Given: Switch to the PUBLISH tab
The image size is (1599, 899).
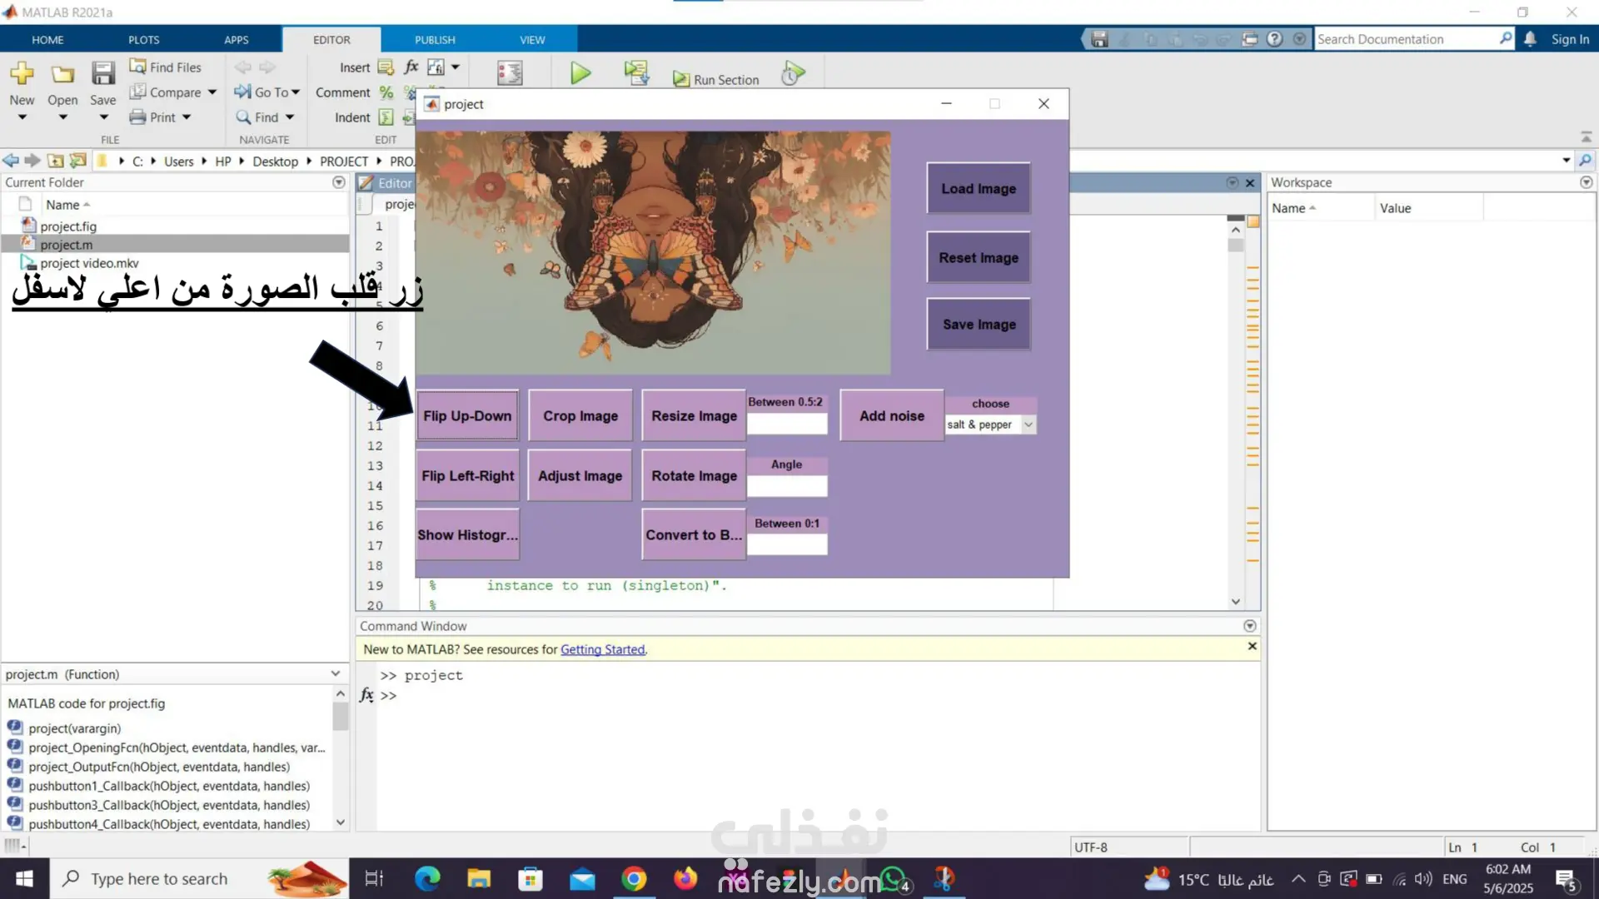Looking at the screenshot, I should tap(435, 39).
